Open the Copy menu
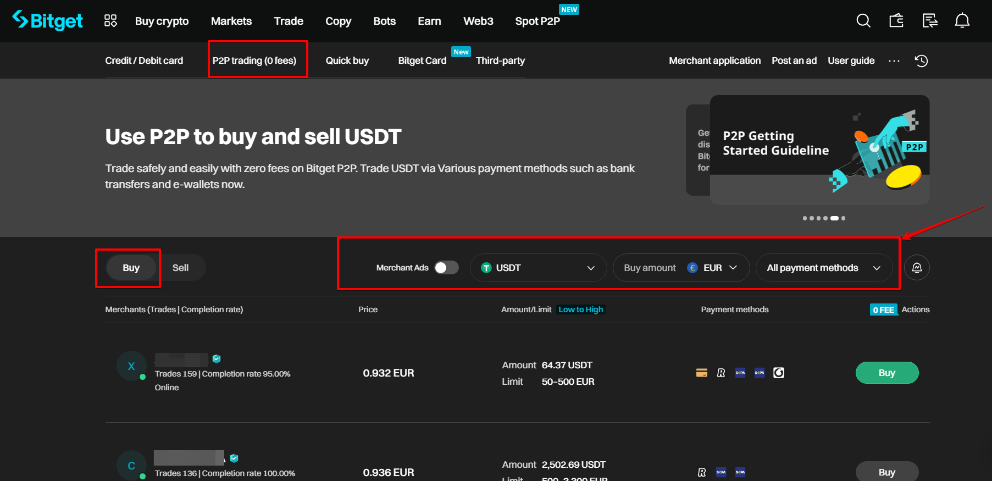Screen dimensions: 992x481 tap(338, 21)
